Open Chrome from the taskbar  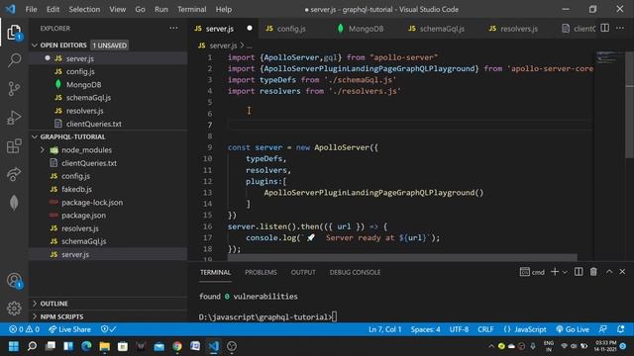177,346
